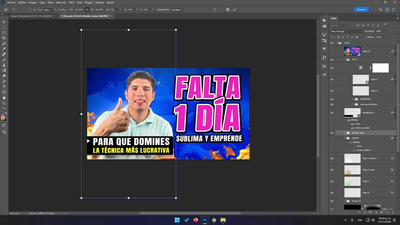400x225 pixels.
Task: Select the Crop tool
Action: click(4, 38)
